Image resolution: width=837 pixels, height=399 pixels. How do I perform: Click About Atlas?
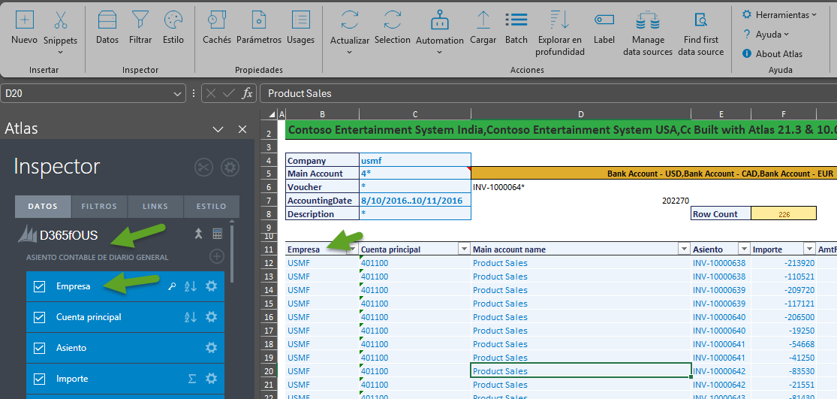pyautogui.click(x=772, y=54)
